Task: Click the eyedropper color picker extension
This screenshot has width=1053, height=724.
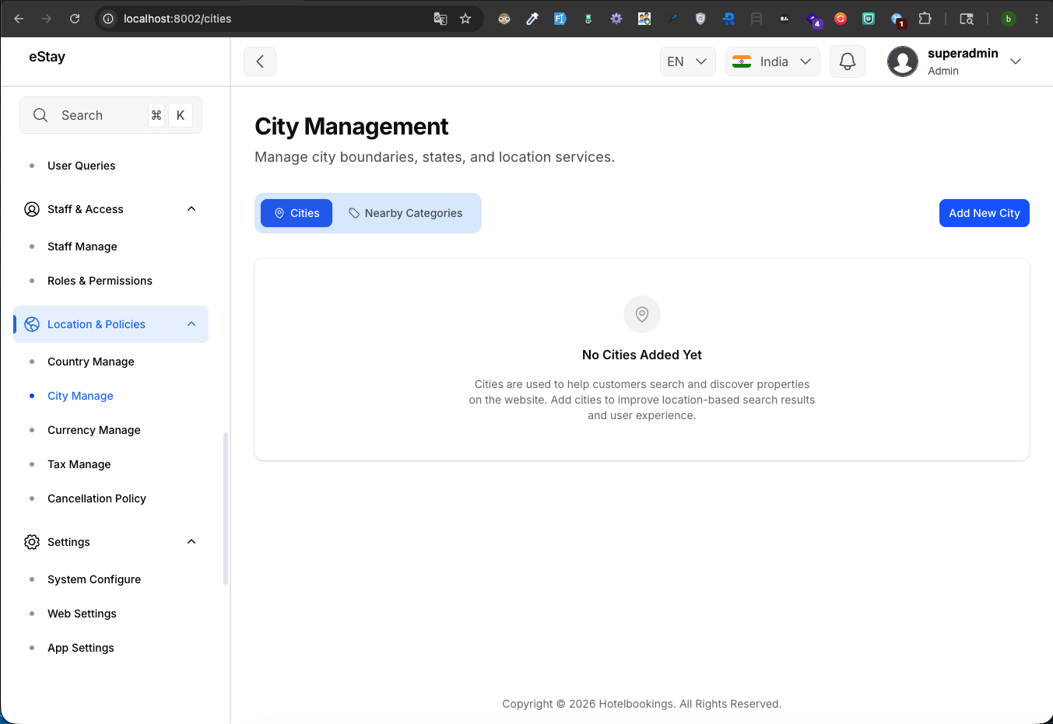Action: [532, 19]
